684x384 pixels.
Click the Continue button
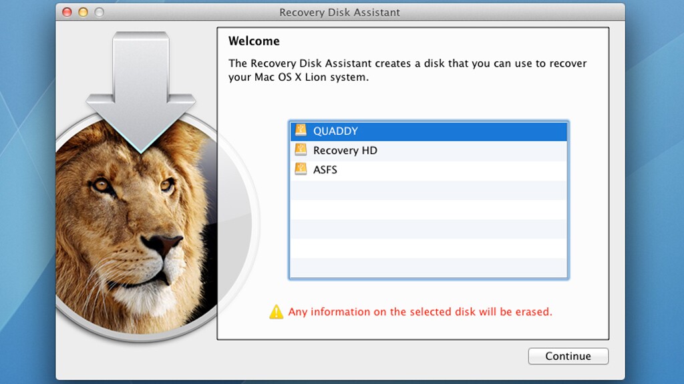(568, 355)
